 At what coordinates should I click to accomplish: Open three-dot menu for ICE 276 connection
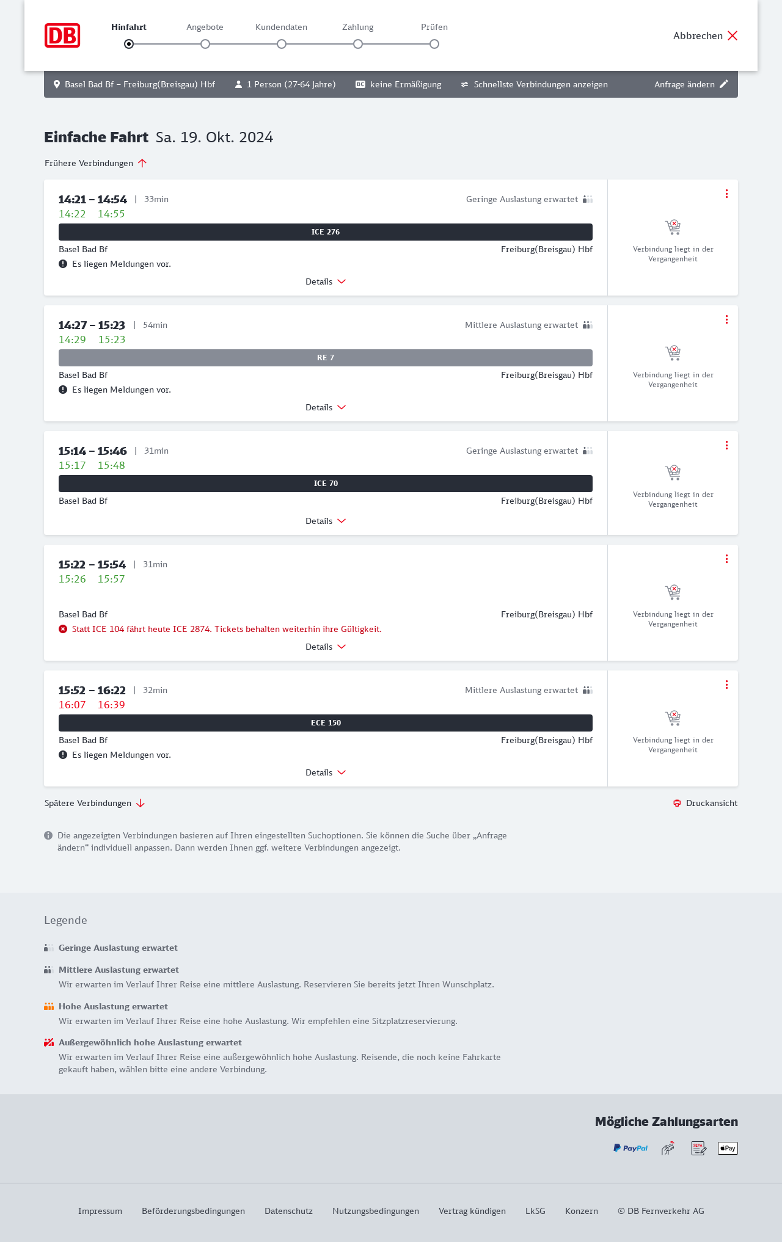(x=726, y=194)
